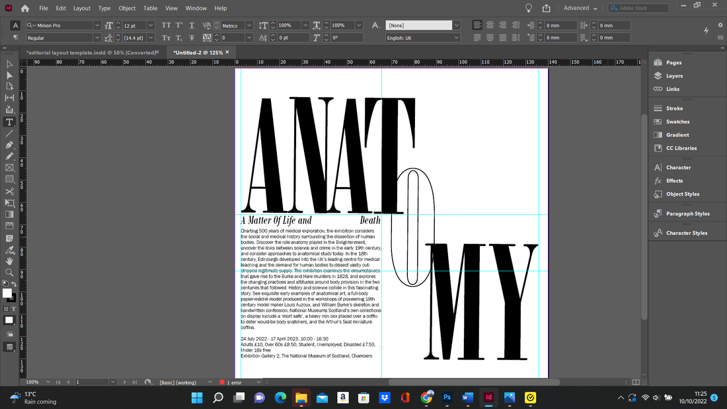Open the zoom level dropdown in status bar
The width and height of the screenshot is (727, 409).
coord(48,382)
